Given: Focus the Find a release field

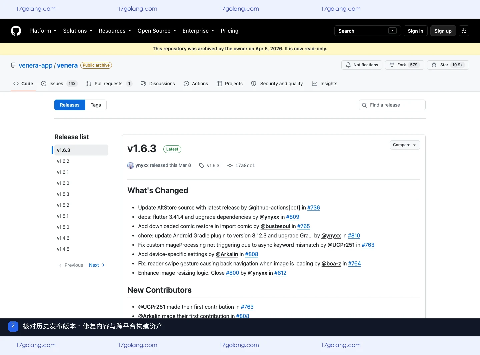Looking at the screenshot, I should pyautogui.click(x=392, y=105).
